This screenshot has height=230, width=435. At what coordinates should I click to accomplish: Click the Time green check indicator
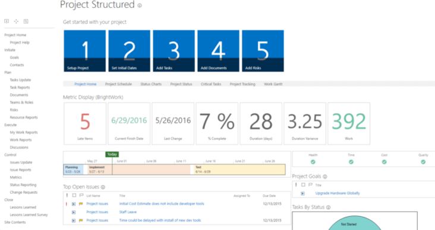[x=351, y=162]
